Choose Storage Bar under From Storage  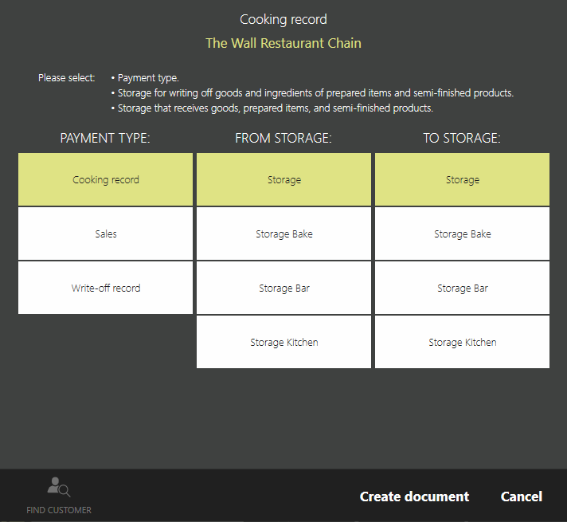pos(283,288)
